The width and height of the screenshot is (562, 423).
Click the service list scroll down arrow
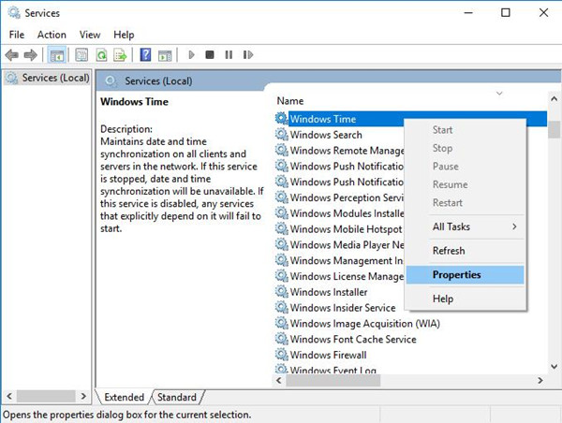tap(554, 367)
